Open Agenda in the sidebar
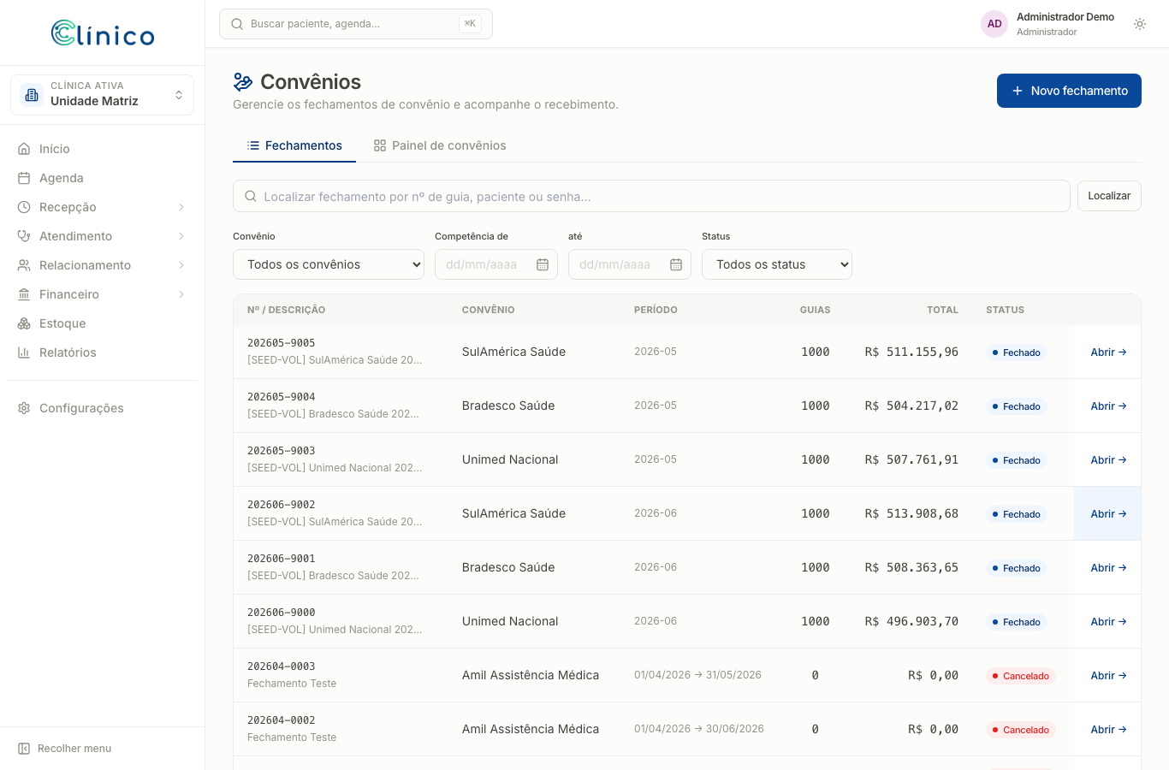The height and width of the screenshot is (770, 1169). (102, 178)
